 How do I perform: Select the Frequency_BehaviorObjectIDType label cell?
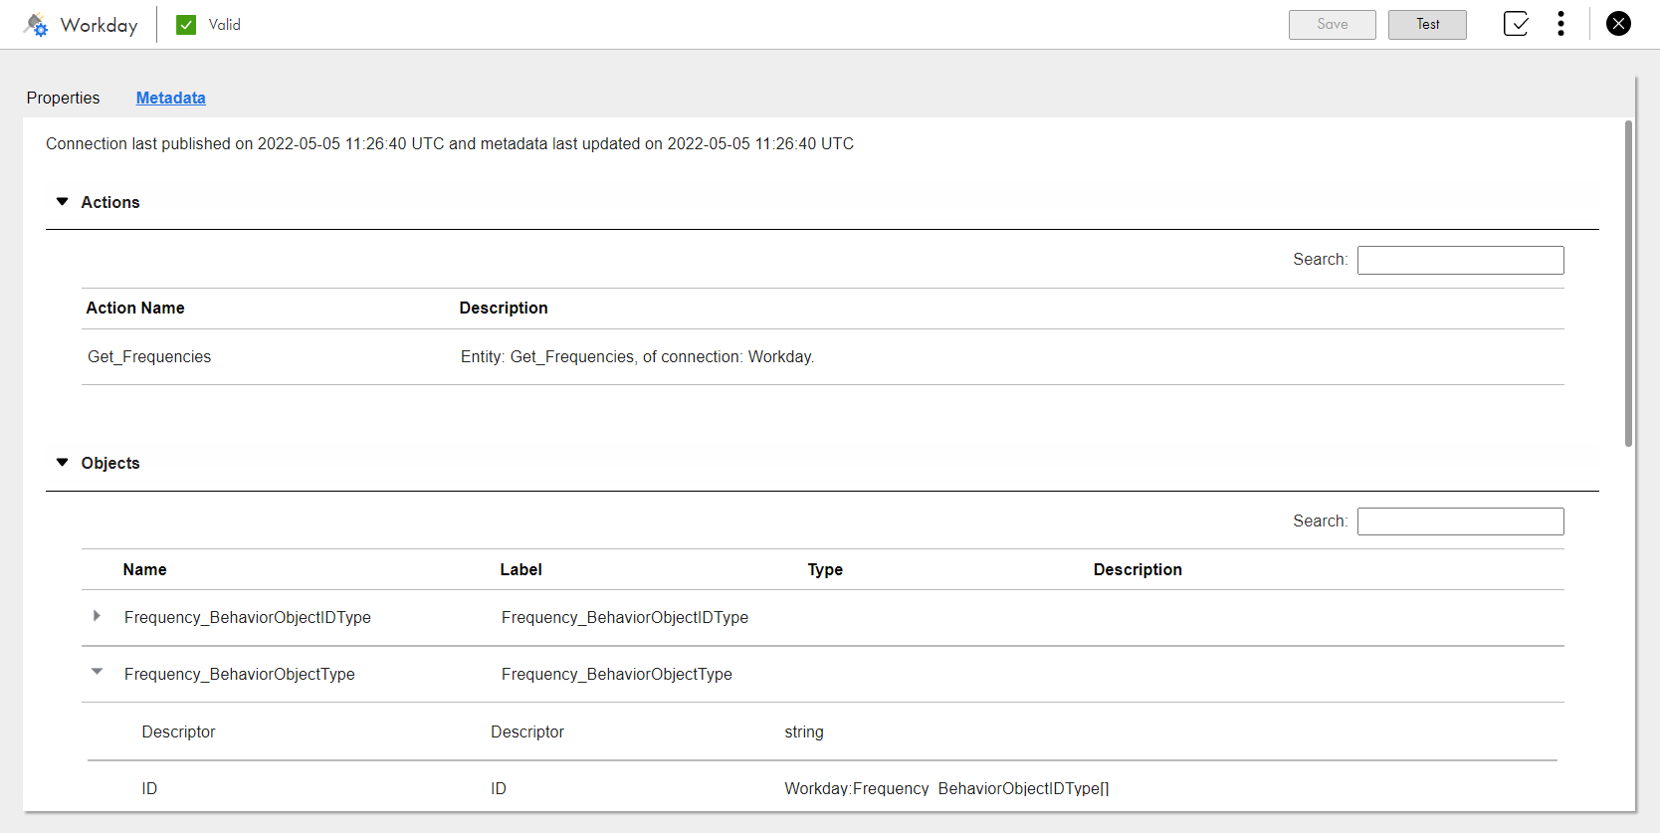click(x=625, y=618)
